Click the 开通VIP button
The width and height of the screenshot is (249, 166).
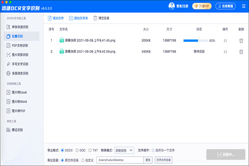coord(202,6)
